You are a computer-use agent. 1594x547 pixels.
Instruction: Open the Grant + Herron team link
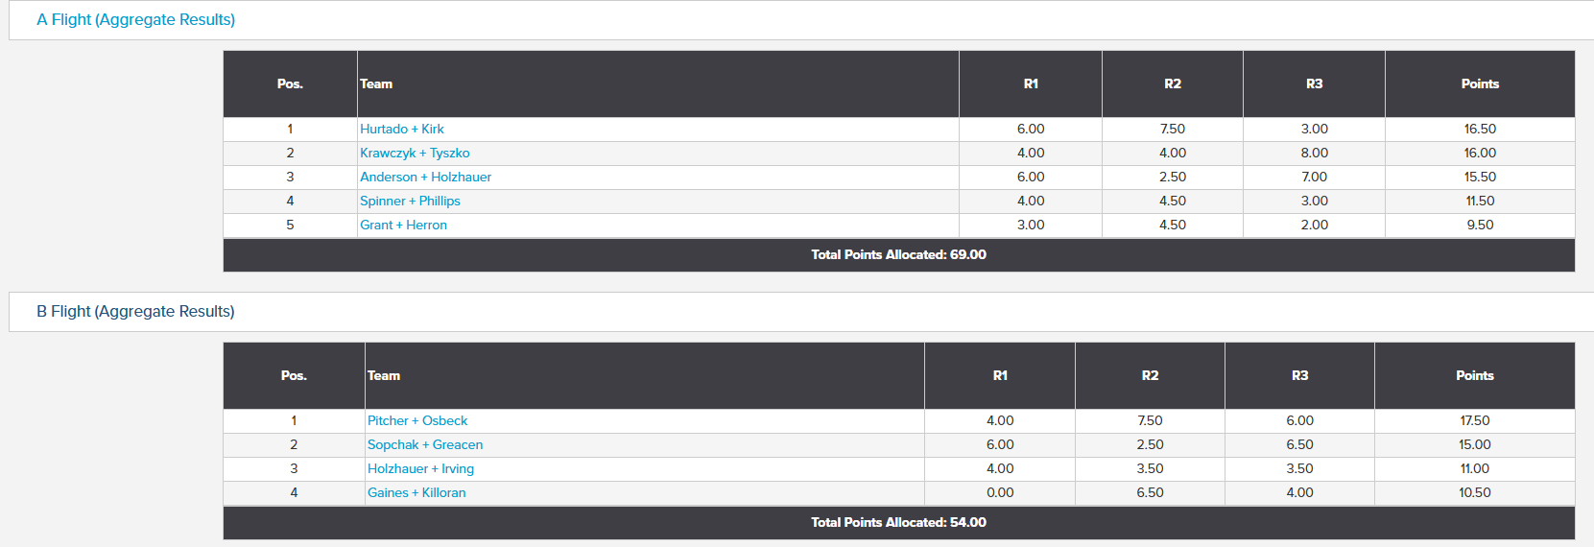(x=403, y=225)
